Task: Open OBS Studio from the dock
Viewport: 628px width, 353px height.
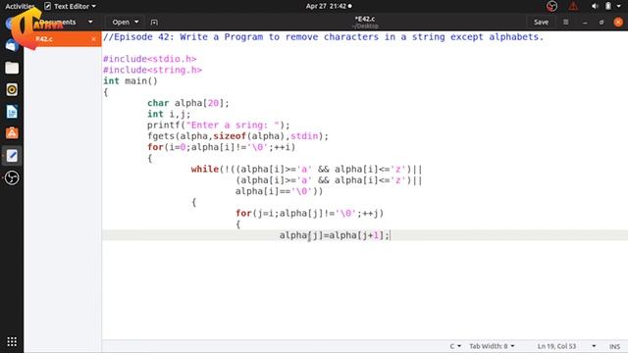Action: (12, 177)
